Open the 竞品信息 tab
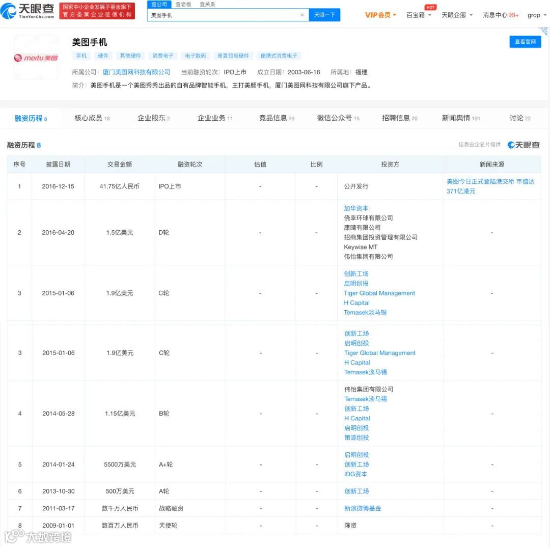Image resolution: width=550 pixels, height=547 pixels. 277,118
